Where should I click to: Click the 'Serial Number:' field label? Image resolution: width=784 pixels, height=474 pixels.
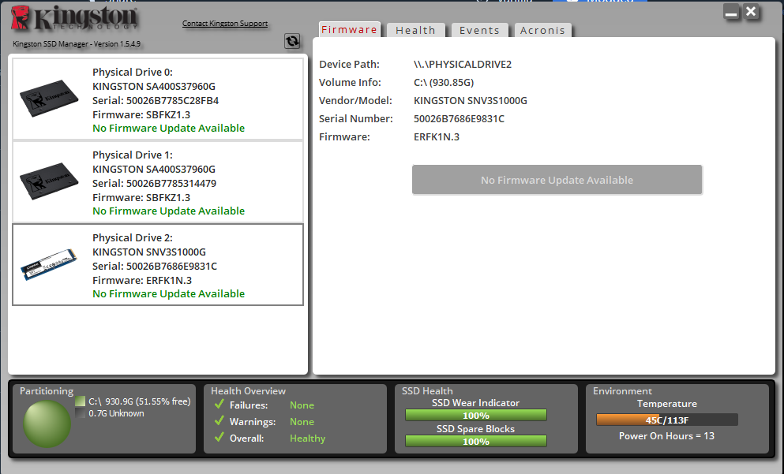coord(356,118)
